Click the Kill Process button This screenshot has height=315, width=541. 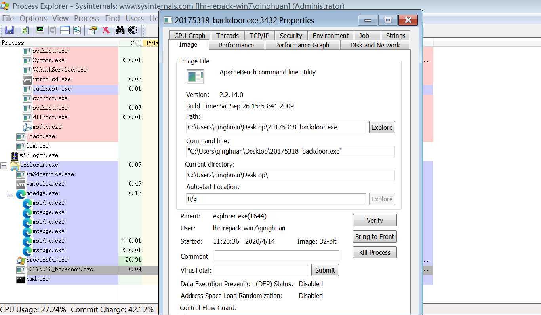click(x=375, y=252)
